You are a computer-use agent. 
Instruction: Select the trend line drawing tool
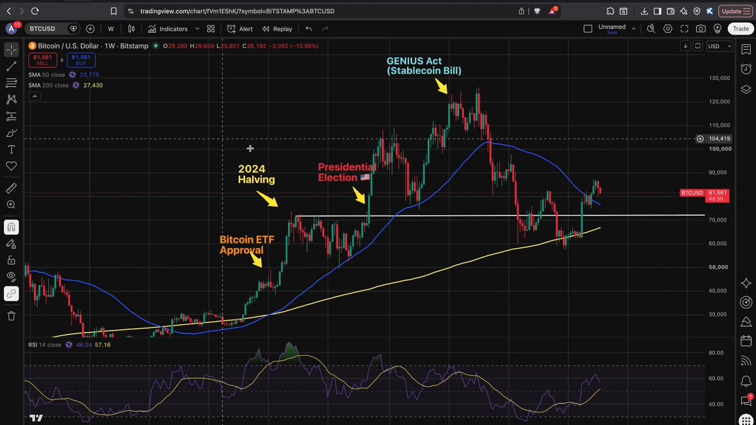coord(11,66)
